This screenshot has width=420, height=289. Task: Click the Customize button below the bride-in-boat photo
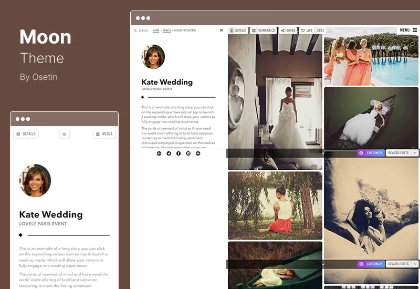(x=371, y=153)
